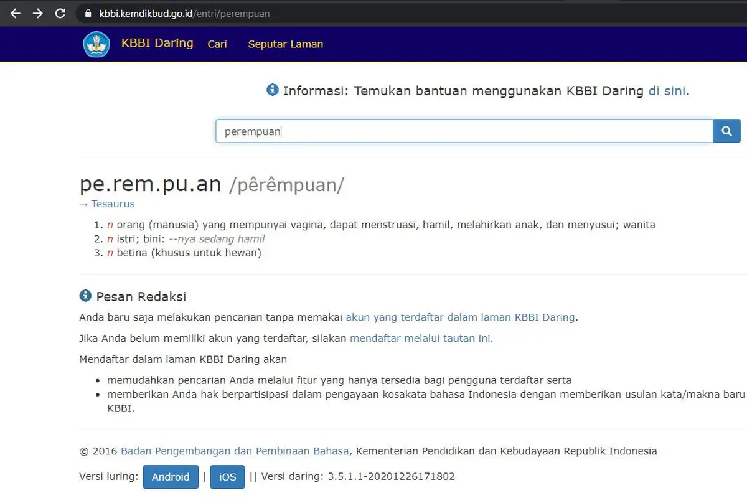Viewport: 747px width, 498px height.
Task: Click the 'mendaftar melalui tautan ini' link
Action: click(x=420, y=339)
